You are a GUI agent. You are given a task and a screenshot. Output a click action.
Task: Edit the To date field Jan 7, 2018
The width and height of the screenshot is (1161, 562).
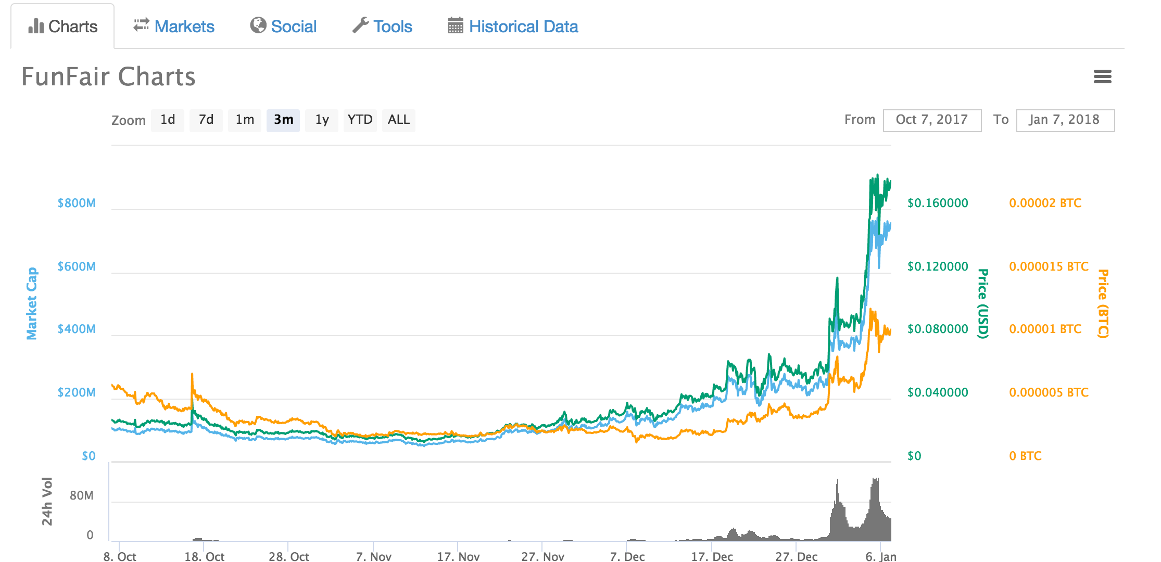click(1065, 120)
